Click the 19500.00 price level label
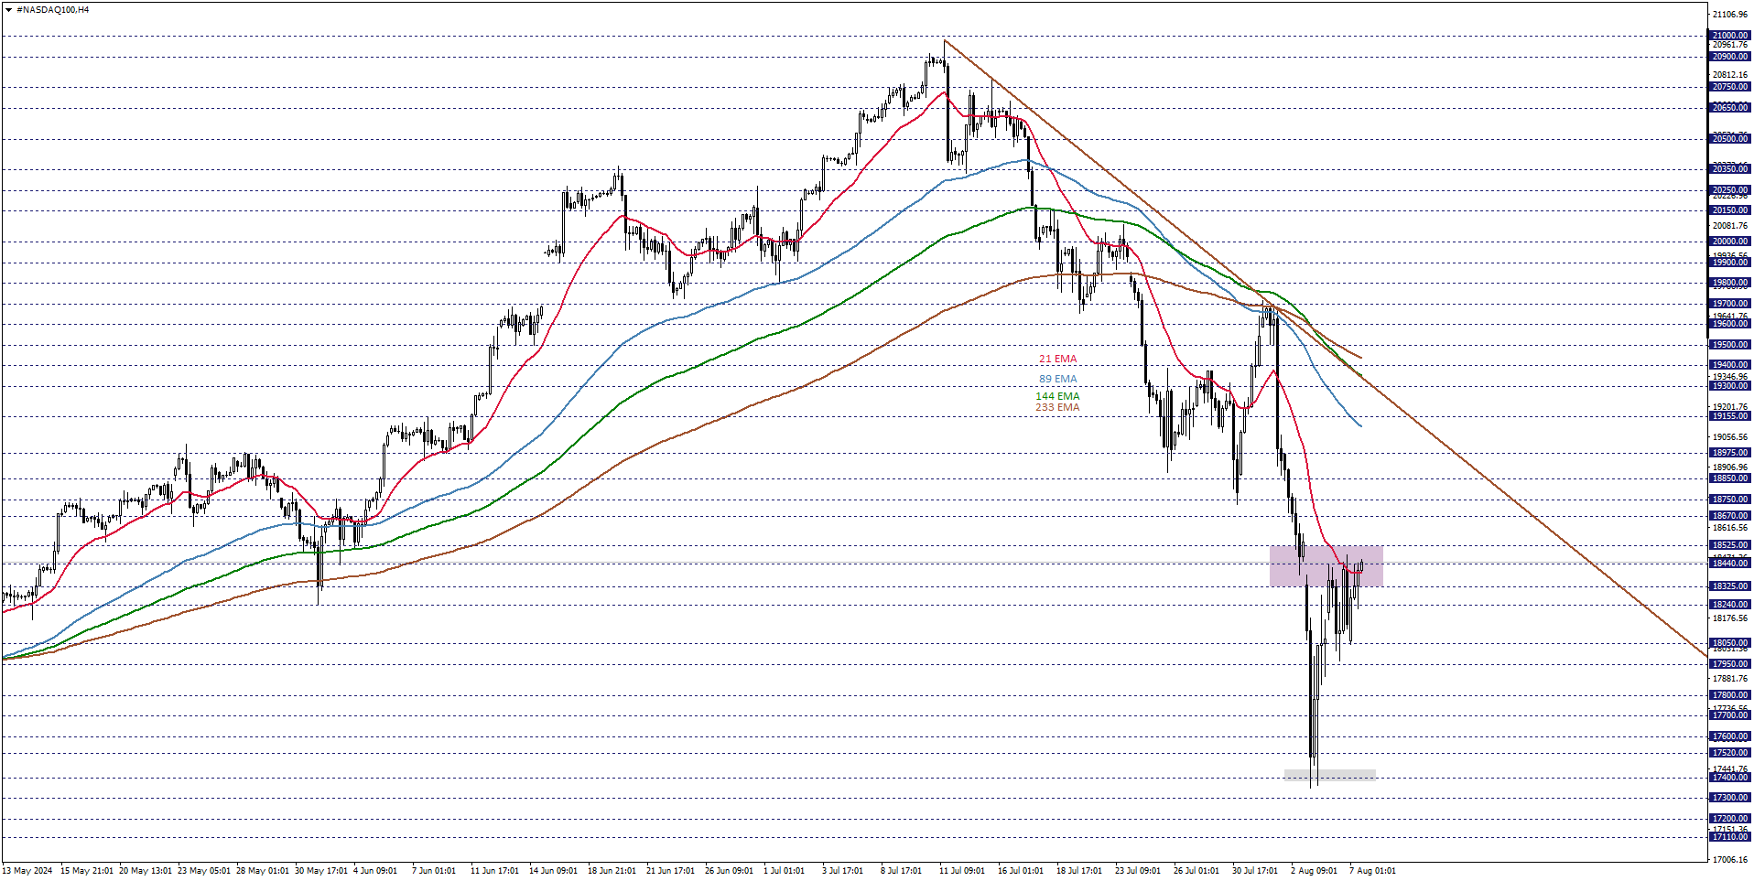Viewport: 1754px width, 881px height. (1730, 345)
